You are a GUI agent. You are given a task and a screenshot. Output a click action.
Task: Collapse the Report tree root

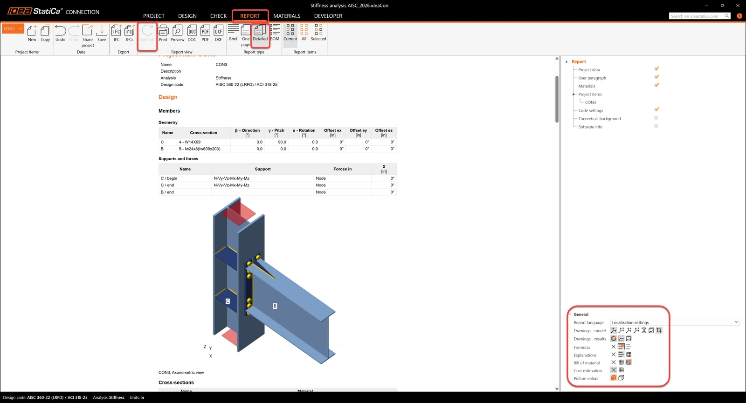point(566,61)
